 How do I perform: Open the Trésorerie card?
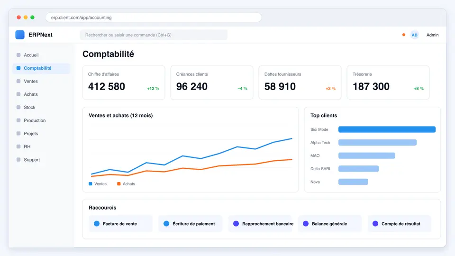pyautogui.click(x=388, y=82)
